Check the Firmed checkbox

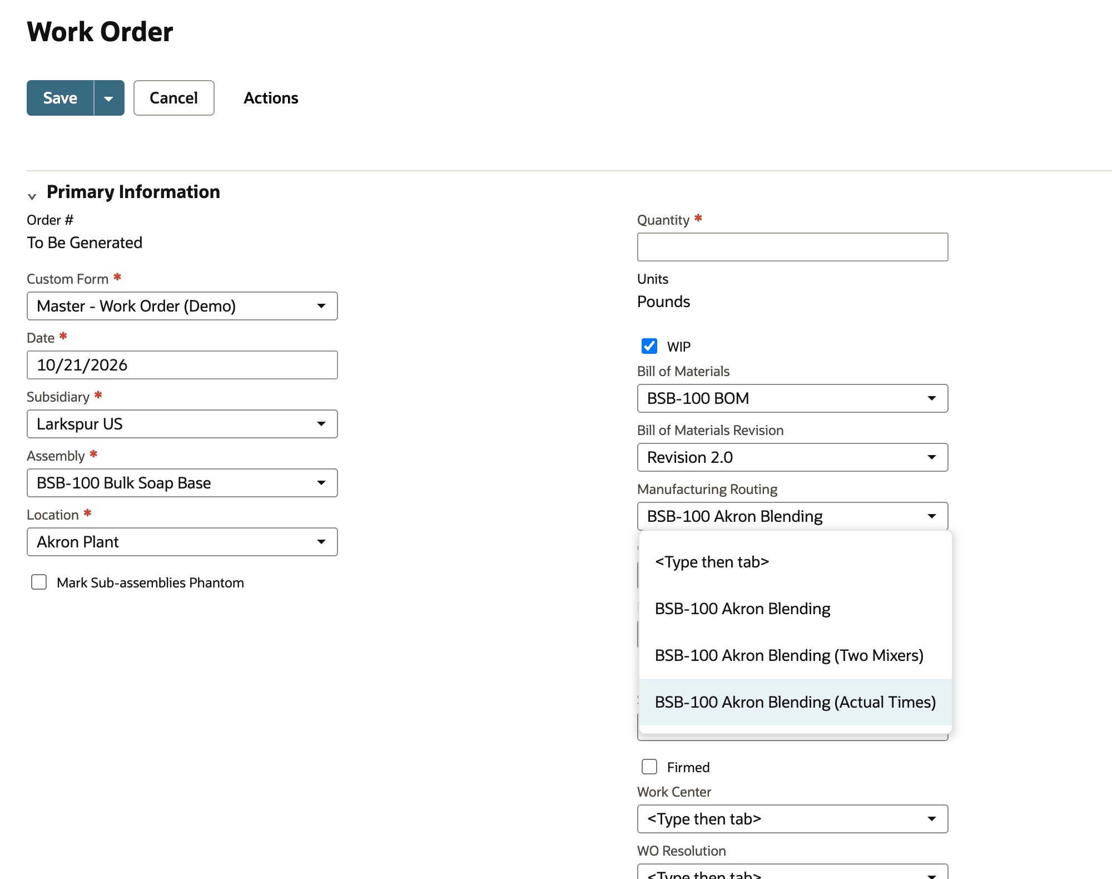pos(649,767)
